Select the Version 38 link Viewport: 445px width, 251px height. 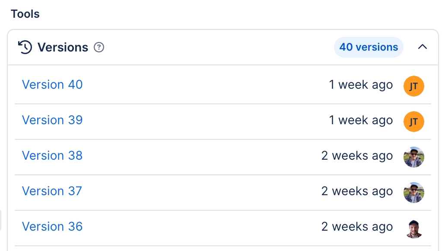click(52, 156)
